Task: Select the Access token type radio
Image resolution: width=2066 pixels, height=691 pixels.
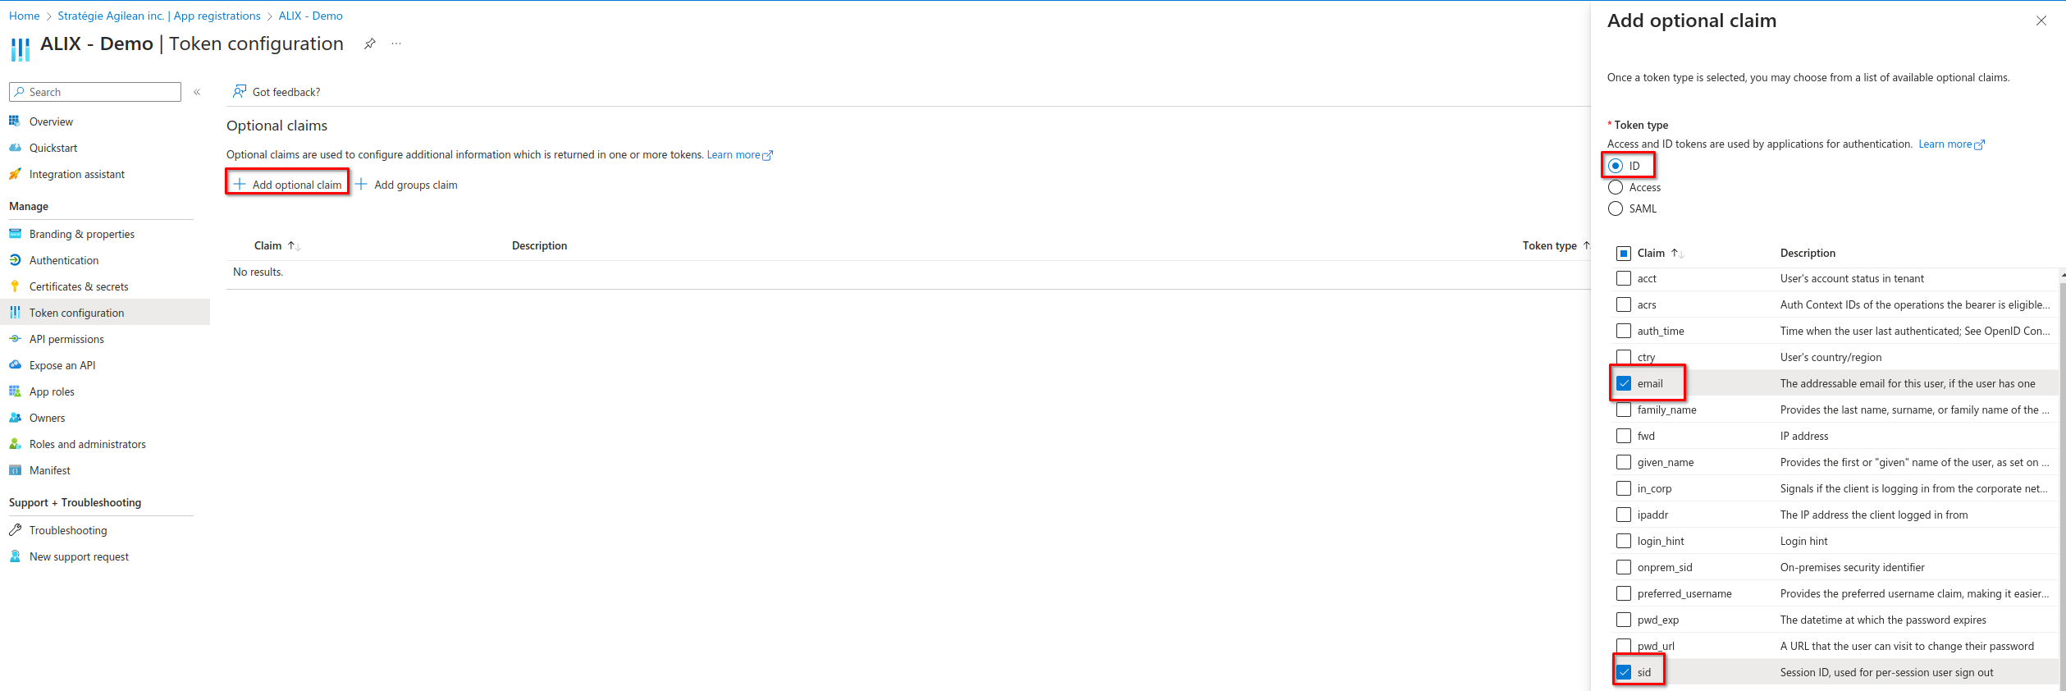Action: (x=1616, y=187)
